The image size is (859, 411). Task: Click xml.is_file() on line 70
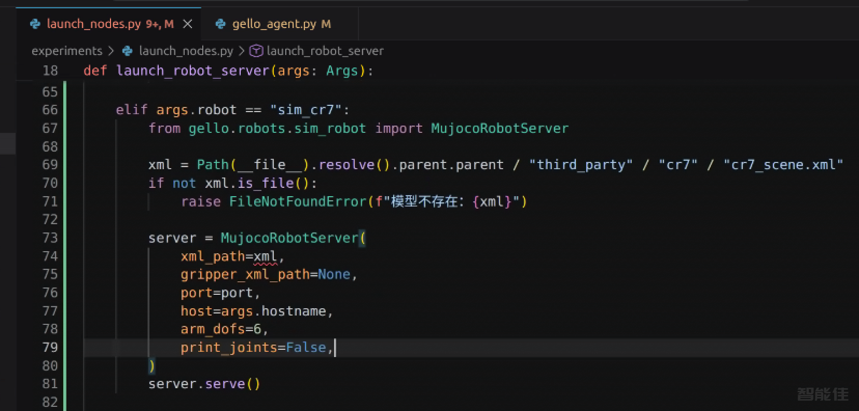click(257, 183)
